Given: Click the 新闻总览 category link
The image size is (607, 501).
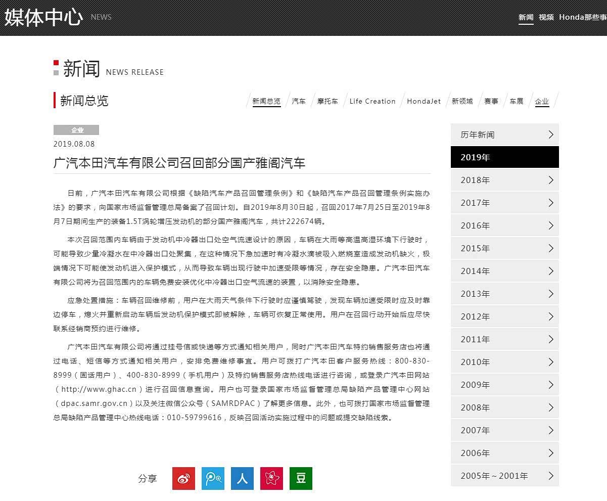Looking at the screenshot, I should [x=266, y=101].
